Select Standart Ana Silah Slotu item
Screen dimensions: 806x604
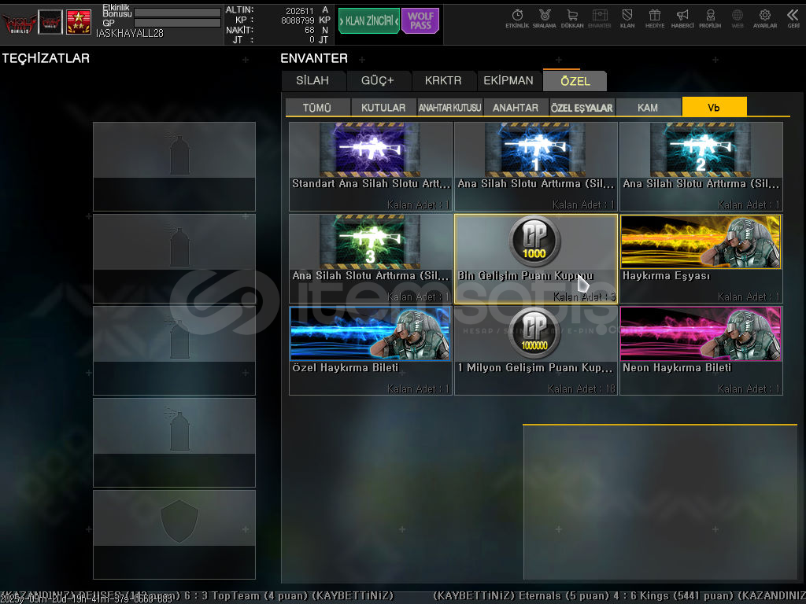pyautogui.click(x=370, y=166)
